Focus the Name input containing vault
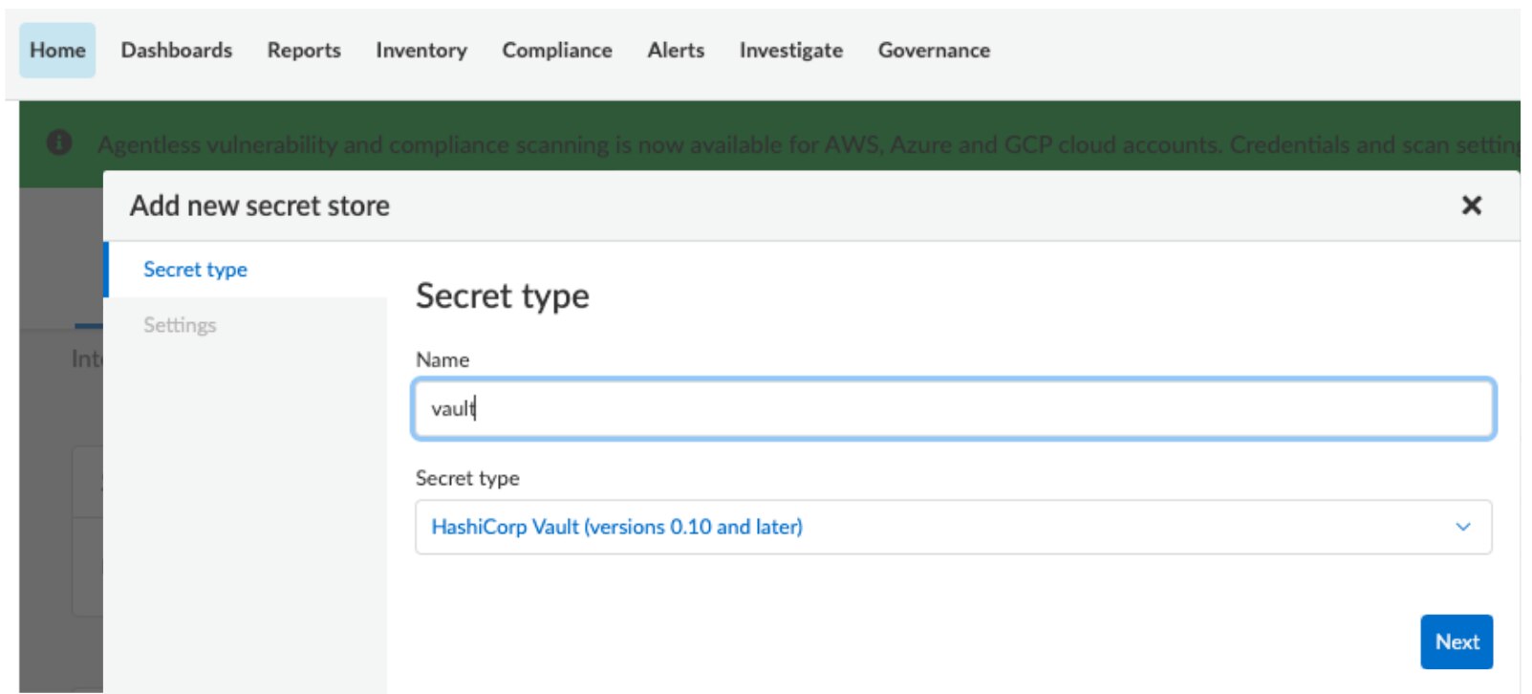 (952, 409)
